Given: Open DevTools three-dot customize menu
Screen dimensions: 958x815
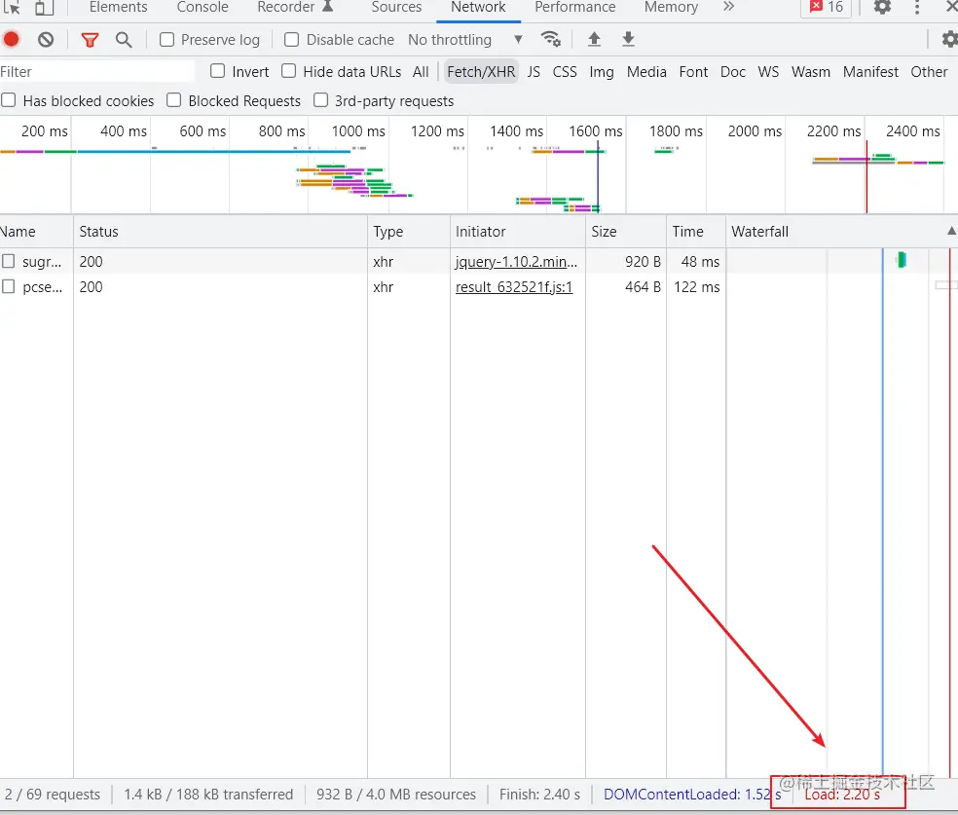Looking at the screenshot, I should (916, 7).
